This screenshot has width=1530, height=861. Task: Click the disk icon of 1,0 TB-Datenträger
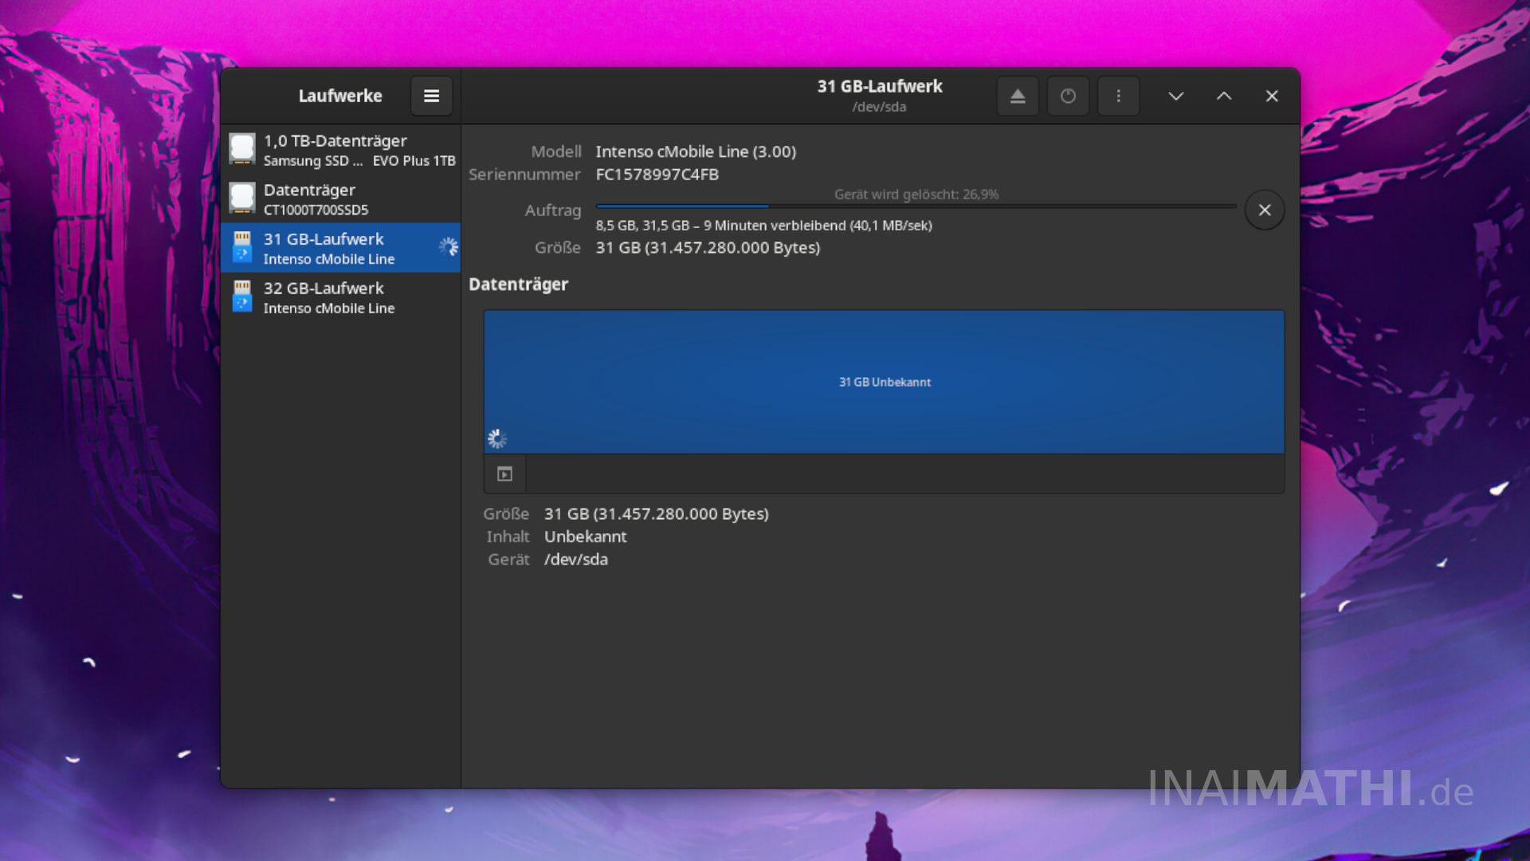coord(242,149)
